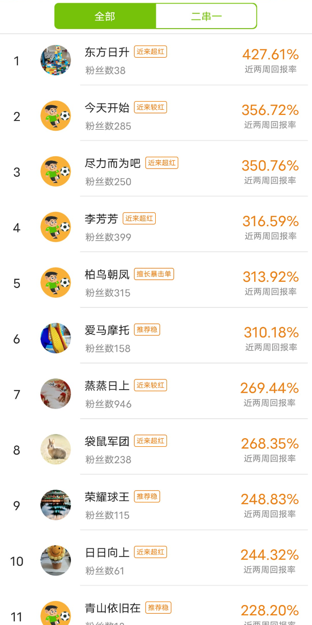Tap the 近来较红 tag beside 今天开始
The image size is (312, 625).
click(151, 107)
